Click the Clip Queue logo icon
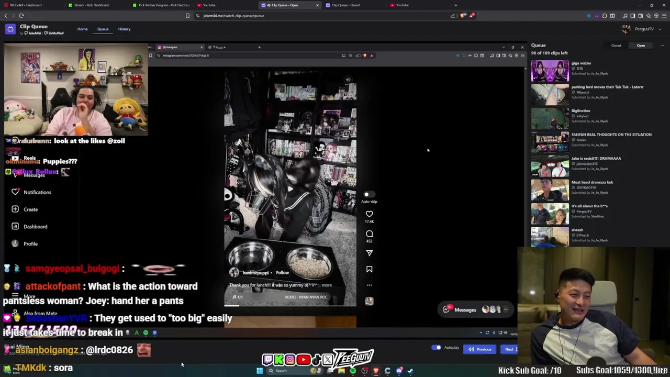The image size is (670, 377). pyautogui.click(x=10, y=29)
